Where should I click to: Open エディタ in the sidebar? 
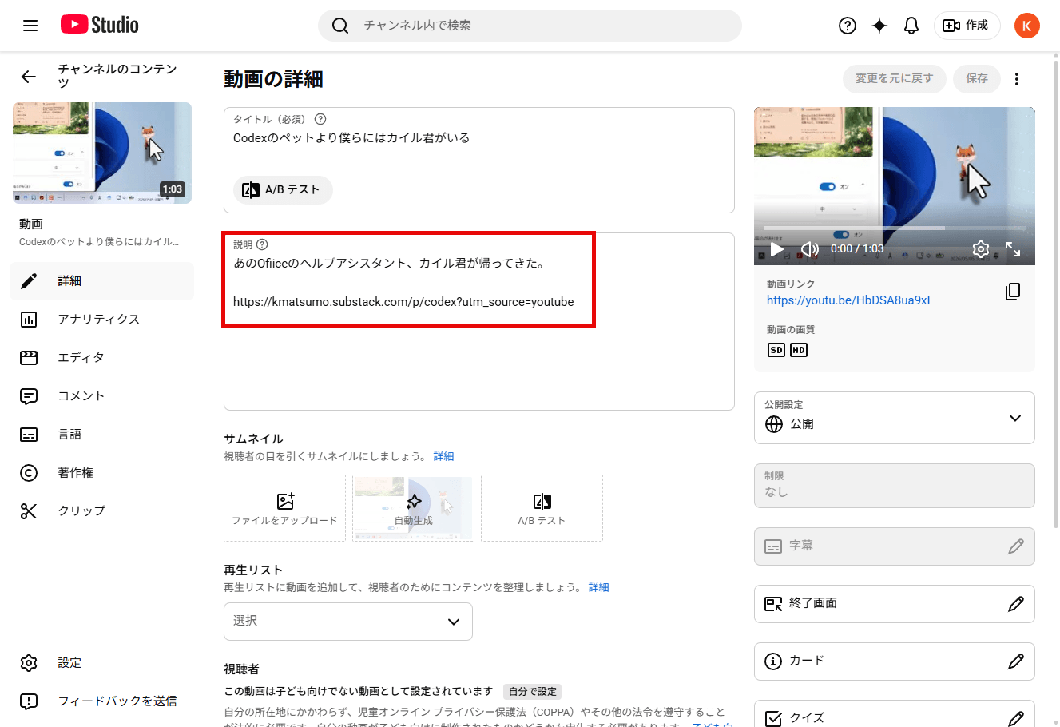click(x=102, y=358)
